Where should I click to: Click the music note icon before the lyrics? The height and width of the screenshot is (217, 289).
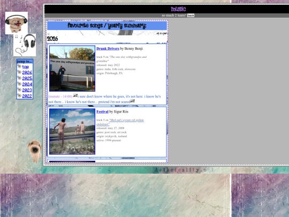coord(75,95)
